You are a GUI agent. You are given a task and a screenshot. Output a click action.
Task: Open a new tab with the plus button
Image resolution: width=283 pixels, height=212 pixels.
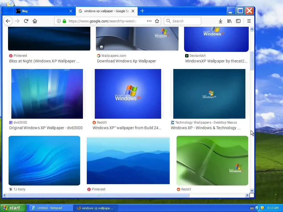pyautogui.click(x=142, y=11)
